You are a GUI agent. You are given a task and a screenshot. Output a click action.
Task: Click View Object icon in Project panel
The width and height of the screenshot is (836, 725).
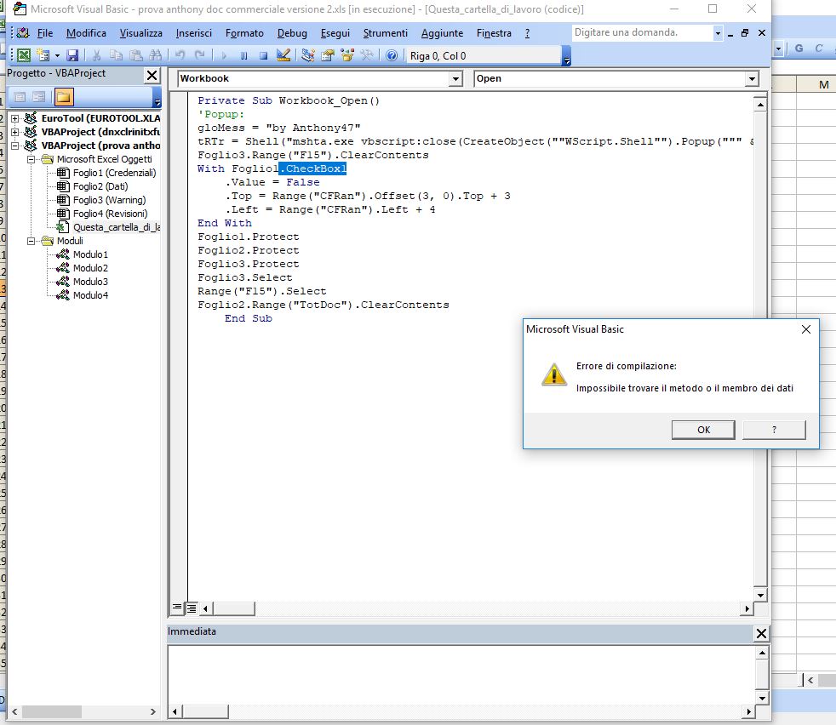click(x=39, y=97)
